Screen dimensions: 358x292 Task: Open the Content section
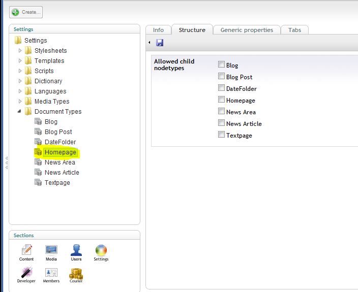click(26, 252)
